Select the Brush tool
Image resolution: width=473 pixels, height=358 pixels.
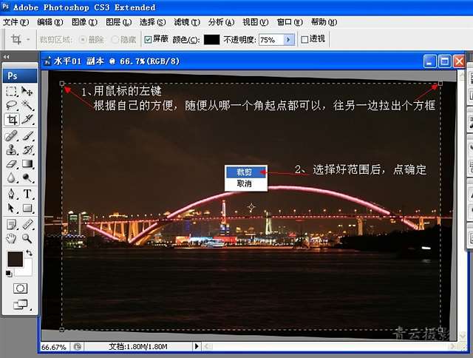point(27,136)
